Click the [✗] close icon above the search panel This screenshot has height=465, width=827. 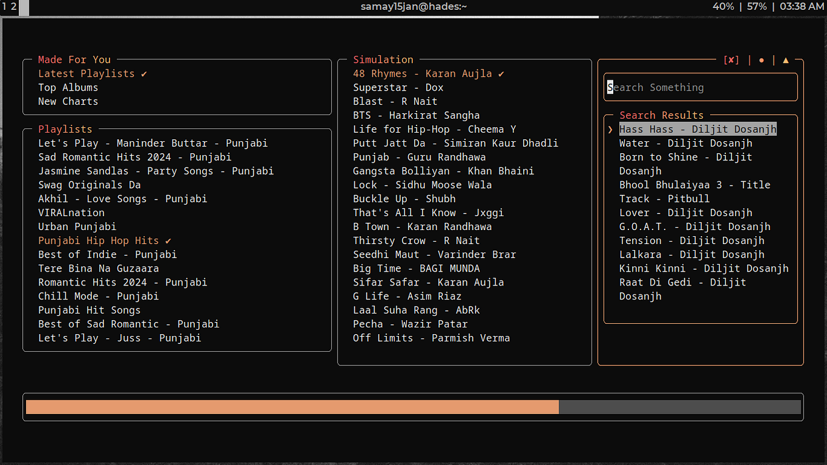731,60
